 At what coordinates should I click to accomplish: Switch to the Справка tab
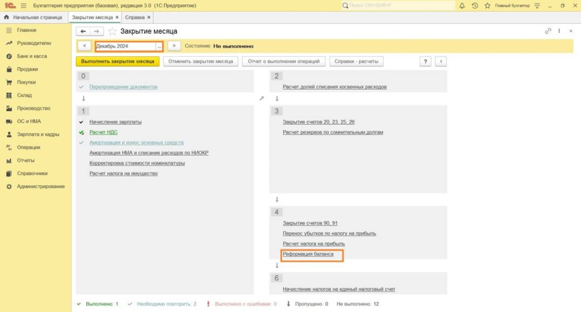coord(135,18)
